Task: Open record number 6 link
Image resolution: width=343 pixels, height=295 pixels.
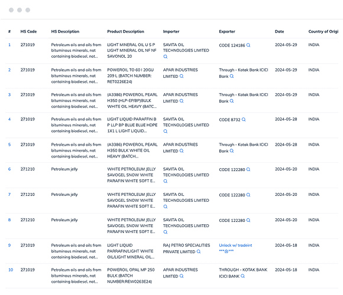Action: (x=9, y=169)
